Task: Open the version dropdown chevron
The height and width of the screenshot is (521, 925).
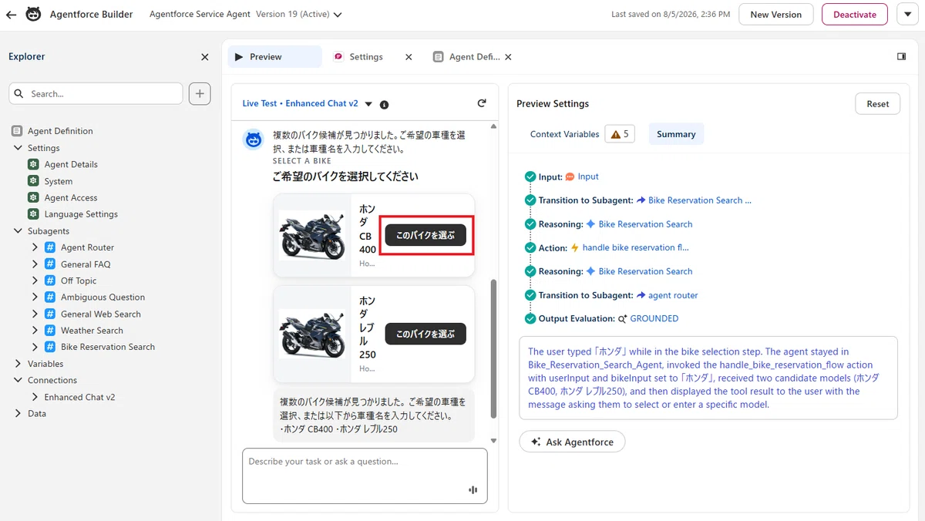Action: click(x=338, y=15)
